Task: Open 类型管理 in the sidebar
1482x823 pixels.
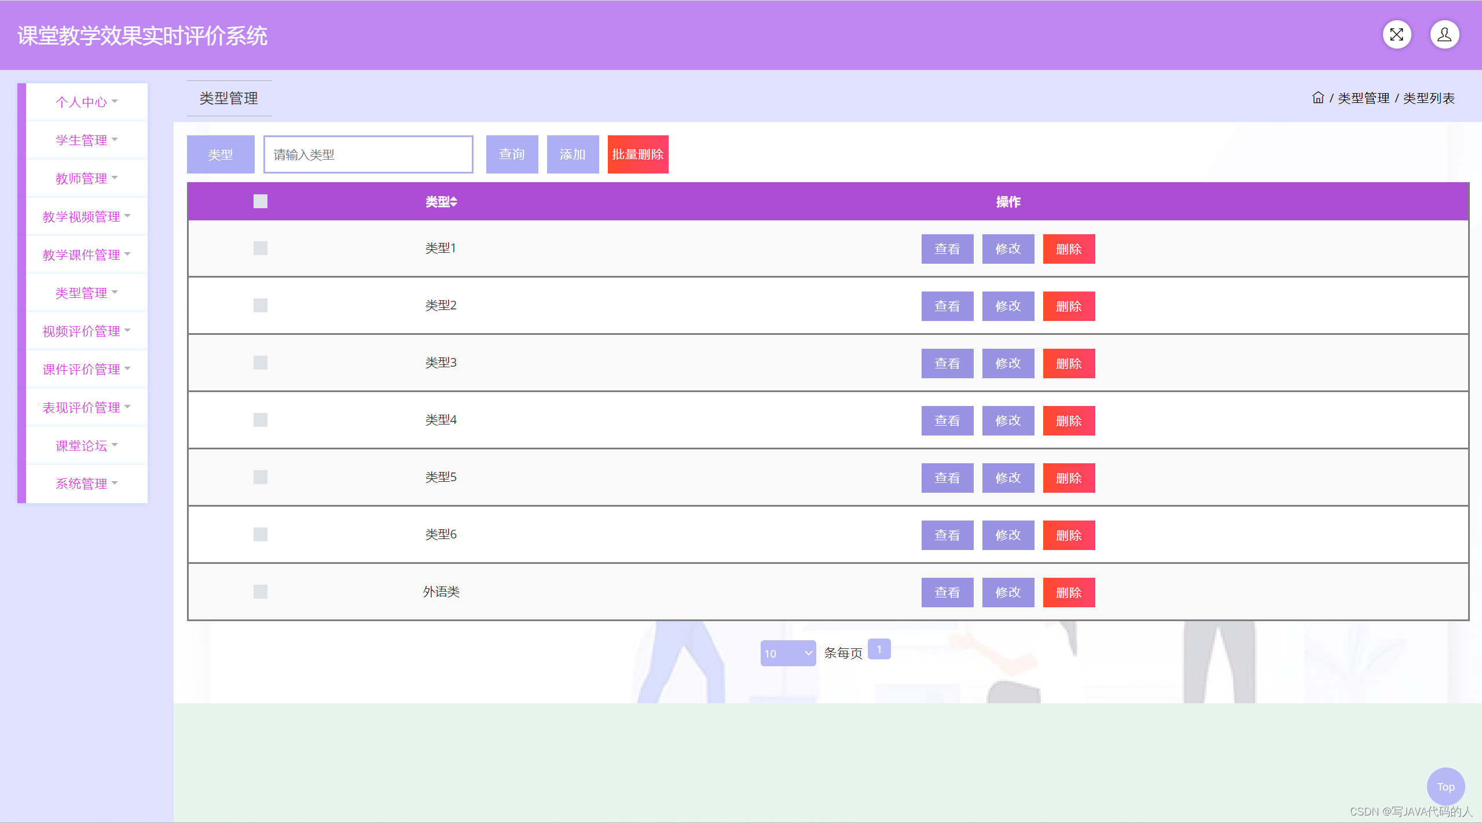Action: coord(82,293)
